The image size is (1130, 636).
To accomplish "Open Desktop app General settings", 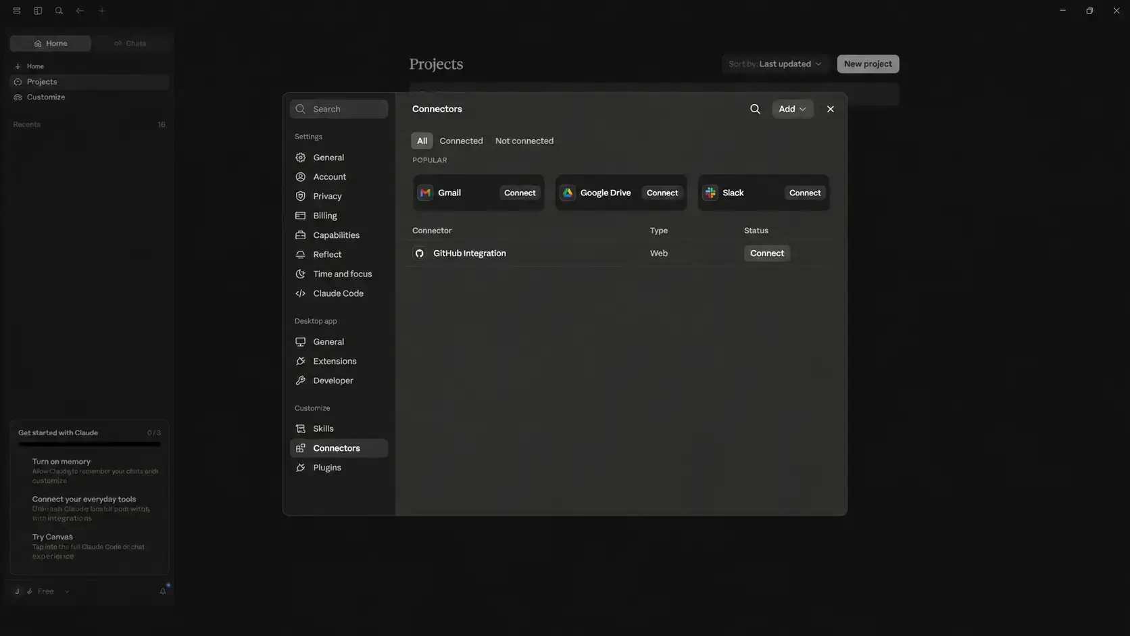I will coord(339,342).
